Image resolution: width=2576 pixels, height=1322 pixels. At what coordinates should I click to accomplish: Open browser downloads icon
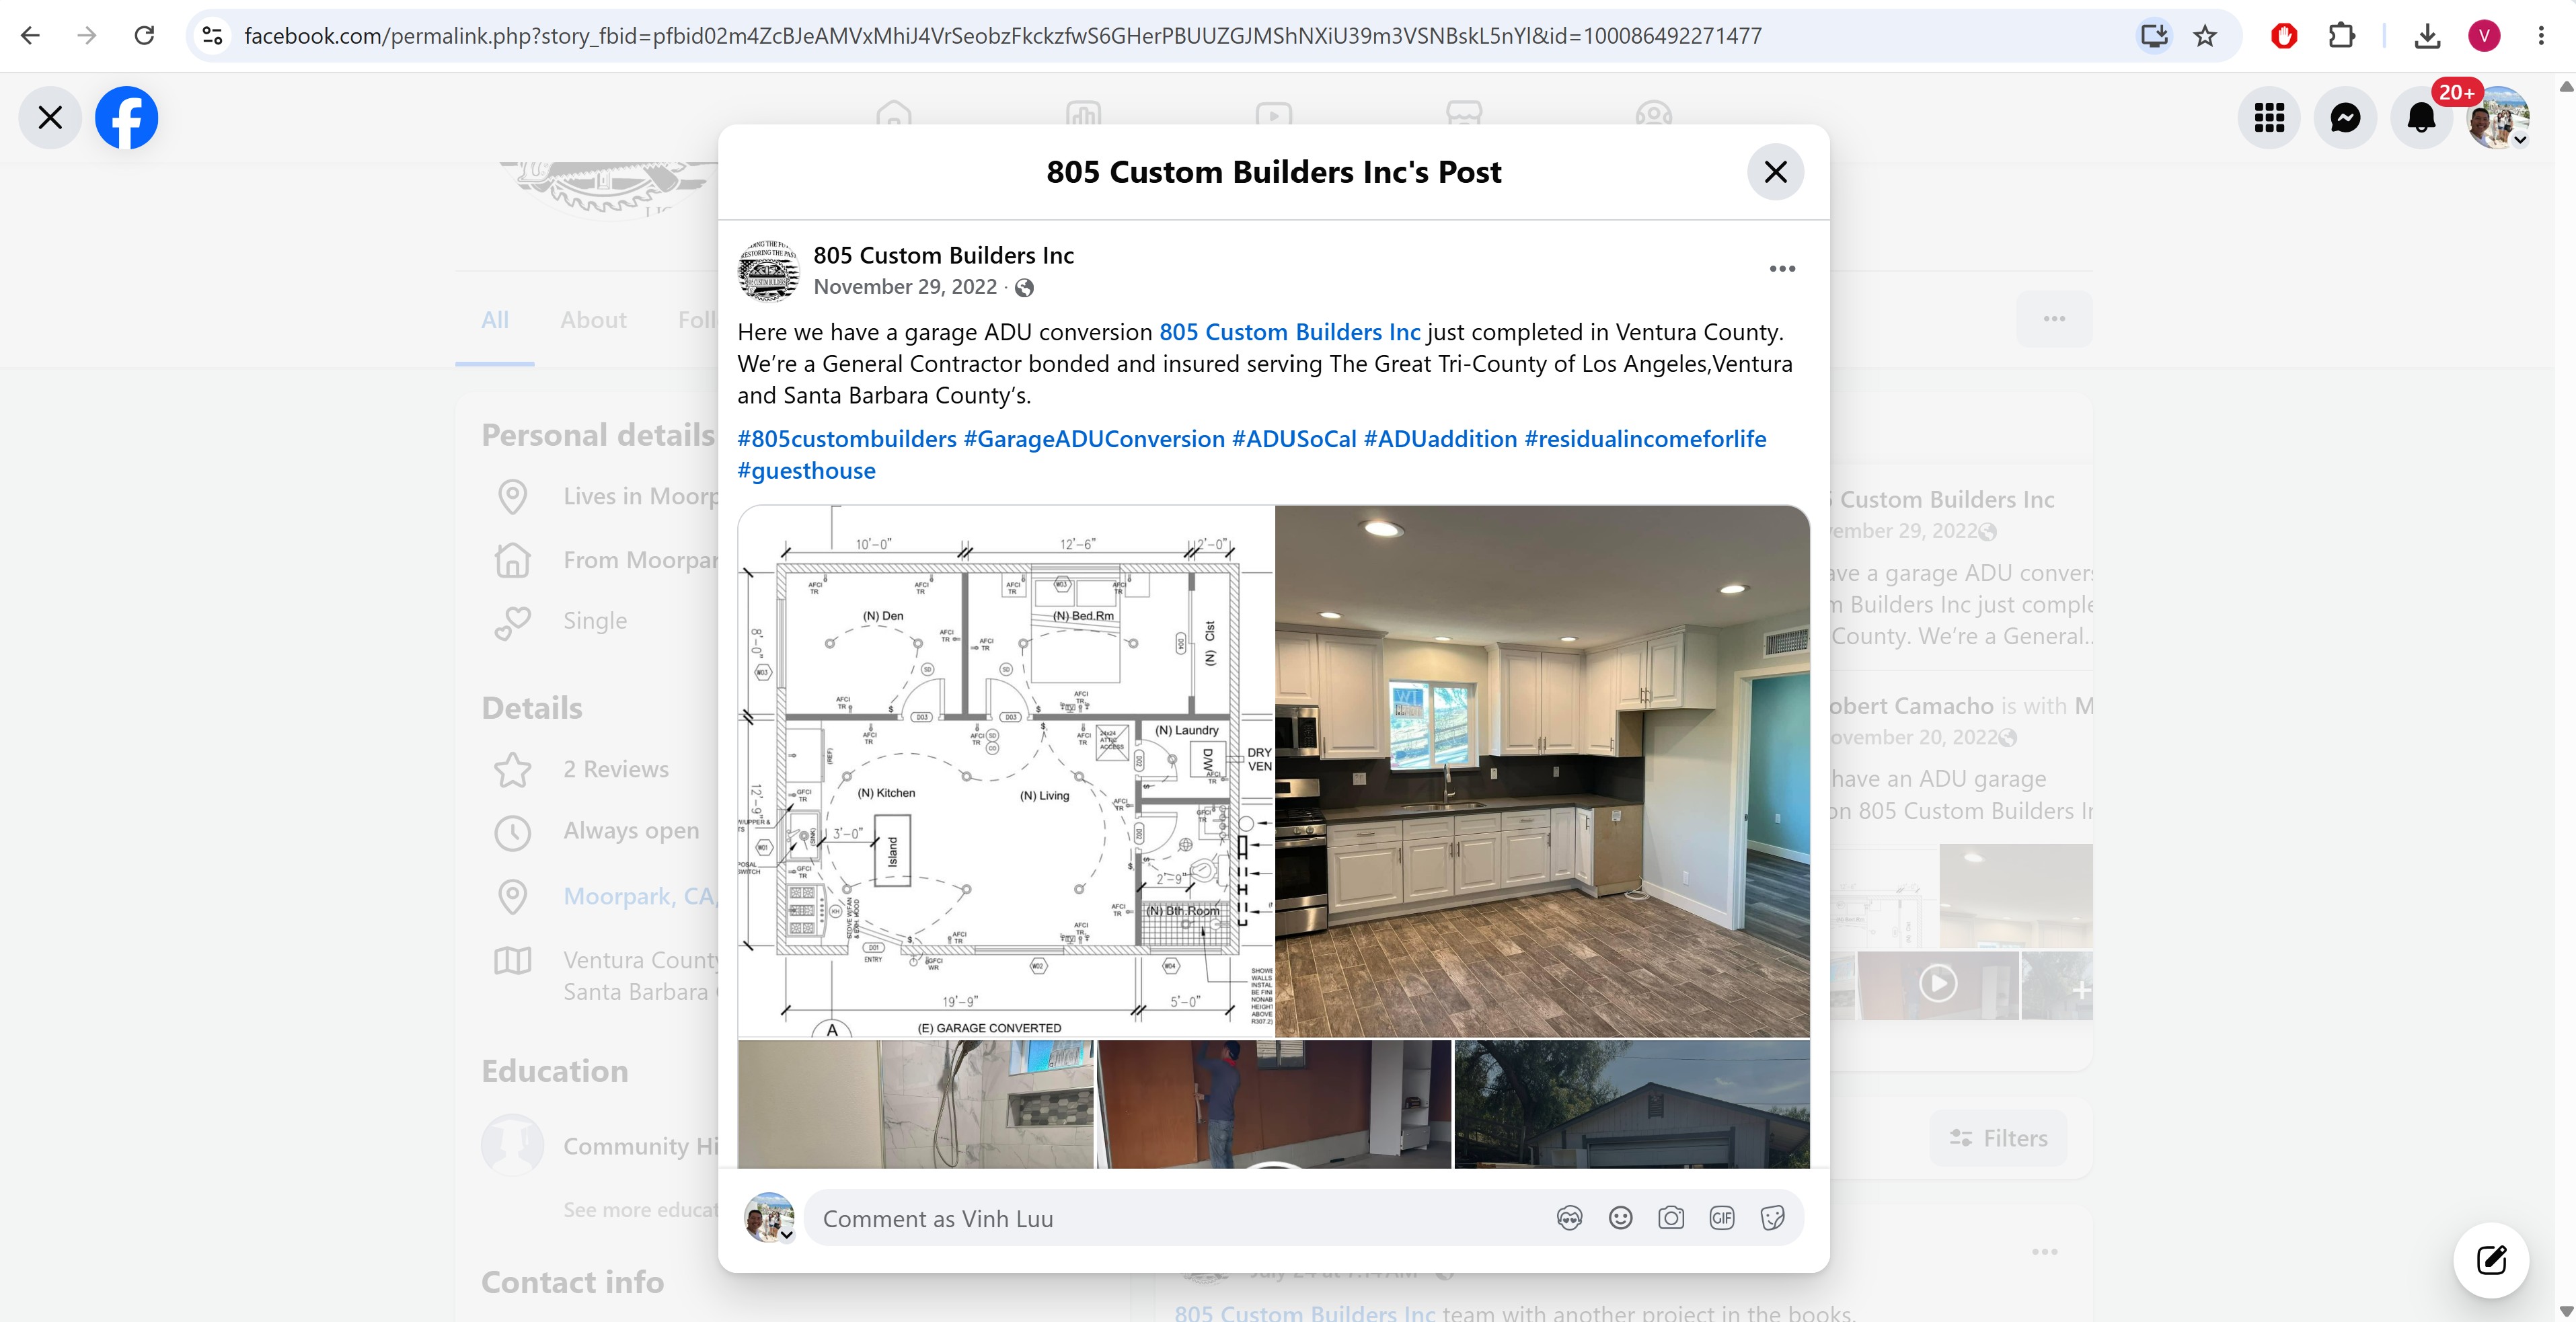[x=2427, y=36]
